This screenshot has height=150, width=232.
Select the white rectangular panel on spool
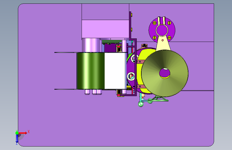point(115,71)
